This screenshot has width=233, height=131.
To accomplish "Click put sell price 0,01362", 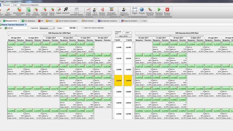I will (x=12, y=44).
